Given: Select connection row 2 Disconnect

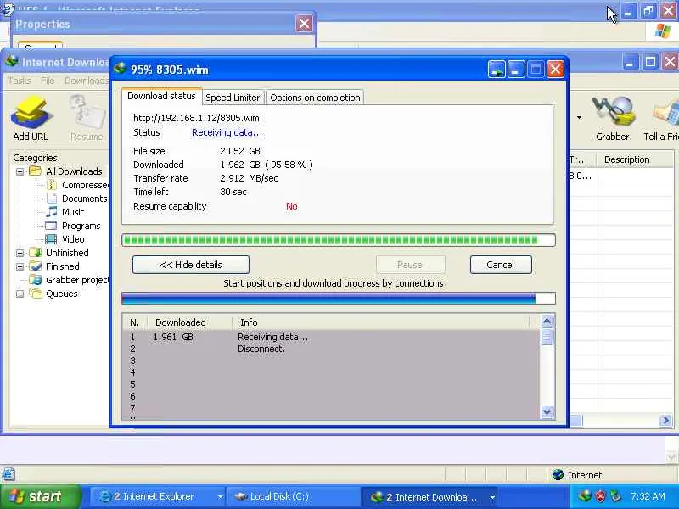Looking at the screenshot, I should pos(331,349).
